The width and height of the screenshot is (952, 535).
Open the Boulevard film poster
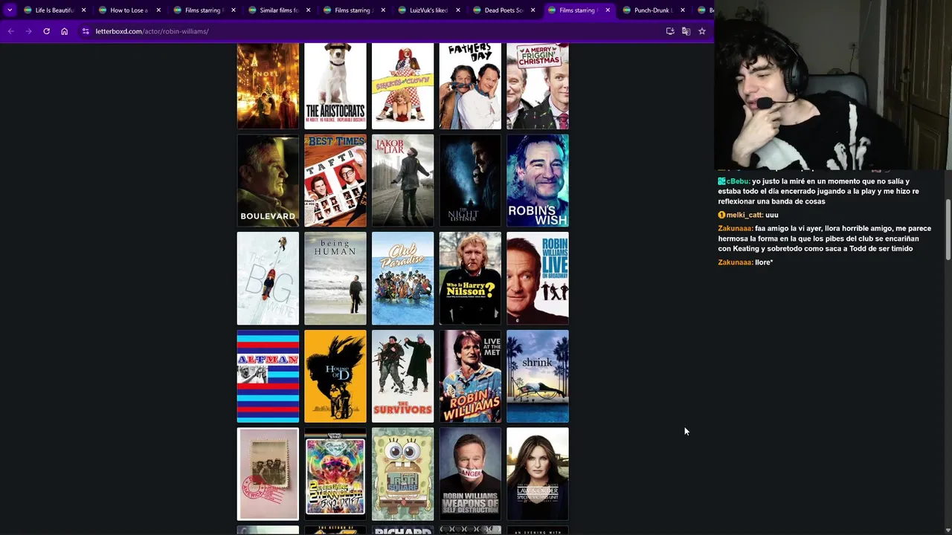268,181
